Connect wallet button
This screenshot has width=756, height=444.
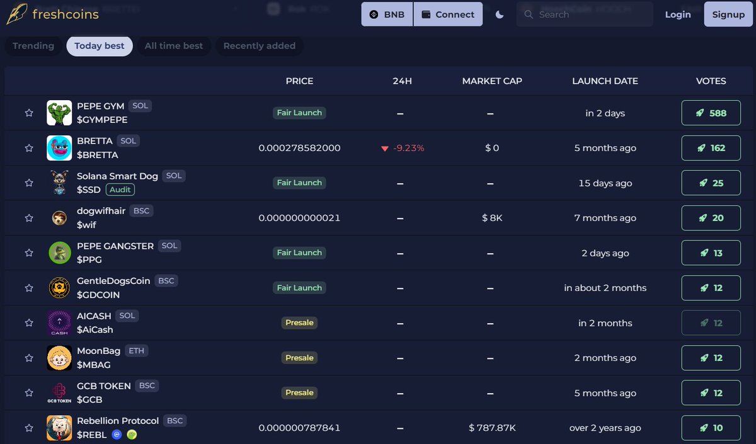[x=448, y=14]
